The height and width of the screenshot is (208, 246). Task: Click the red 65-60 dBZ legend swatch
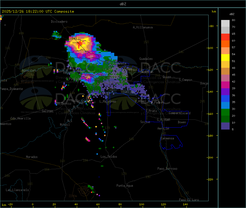(225, 37)
